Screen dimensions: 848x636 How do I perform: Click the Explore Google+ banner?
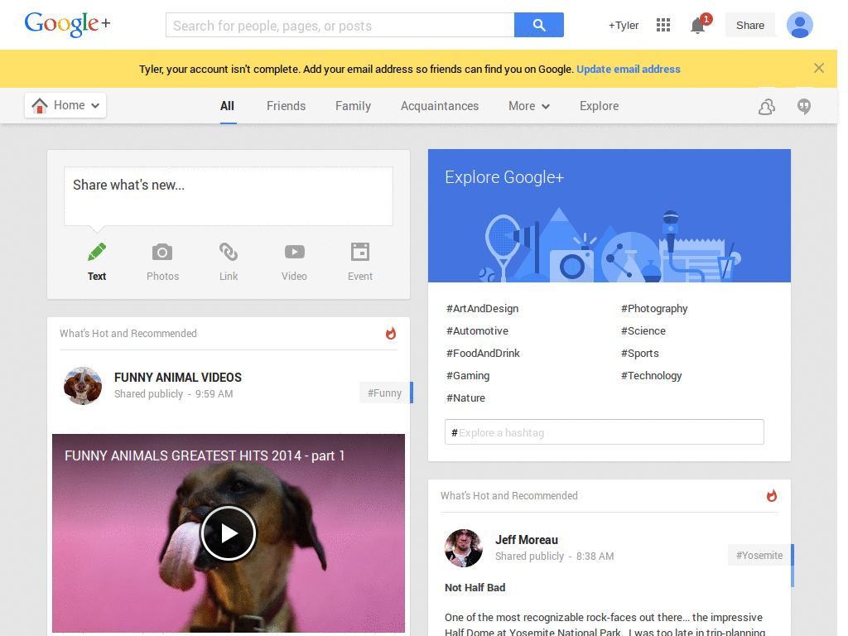tap(609, 216)
